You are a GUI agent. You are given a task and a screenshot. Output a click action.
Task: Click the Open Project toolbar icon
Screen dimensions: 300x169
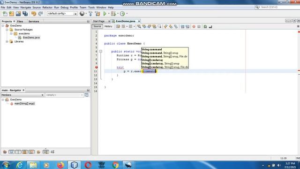[18, 14]
